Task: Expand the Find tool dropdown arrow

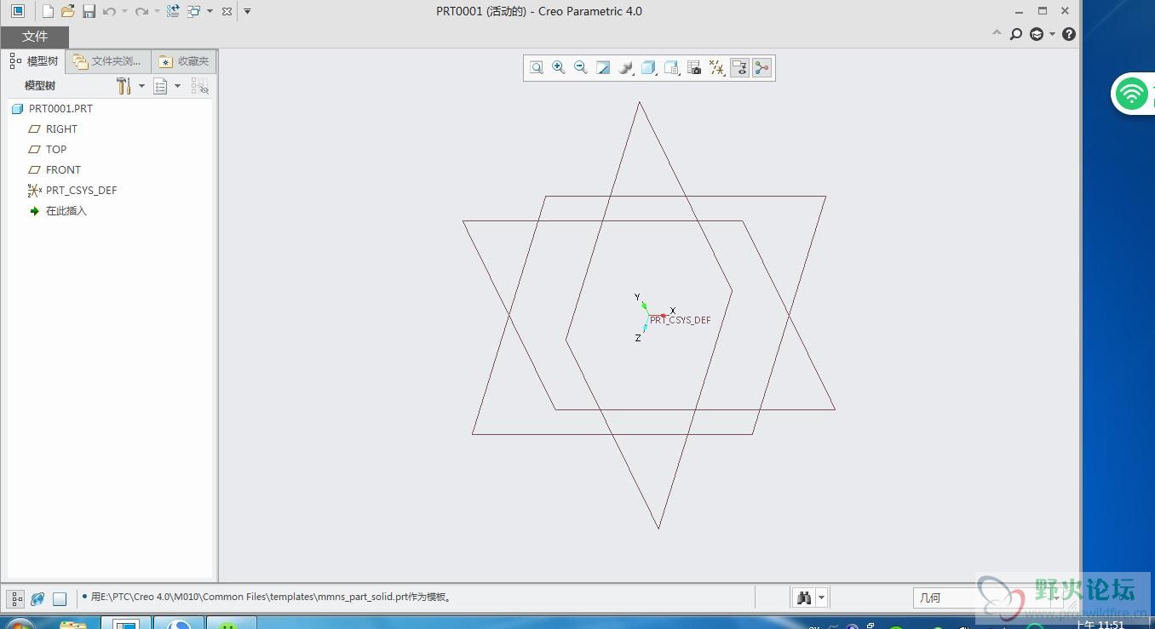Action: (821, 598)
